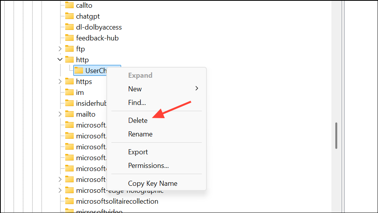This screenshot has height=213, width=378.
Task: Click the mailto folder icon
Action: 69,114
